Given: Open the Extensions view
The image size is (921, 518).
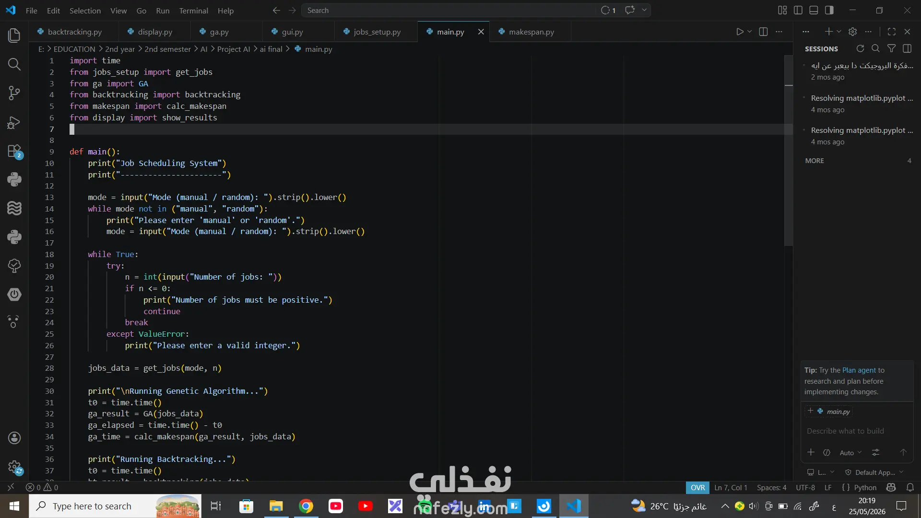Looking at the screenshot, I should coord(14,151).
